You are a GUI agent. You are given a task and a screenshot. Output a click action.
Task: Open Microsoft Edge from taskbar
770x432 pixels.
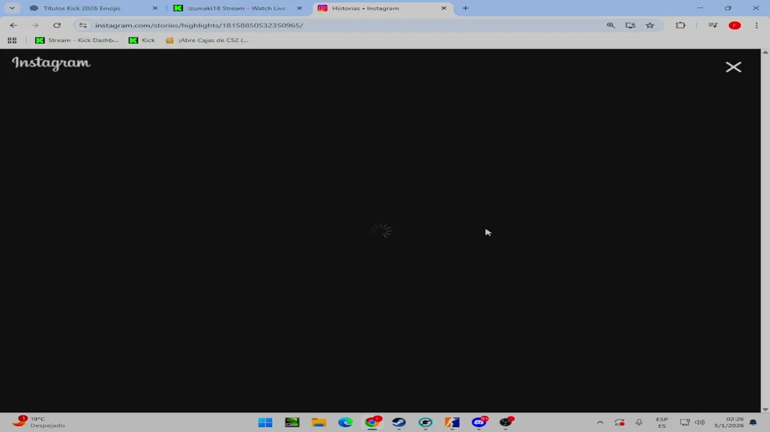346,422
